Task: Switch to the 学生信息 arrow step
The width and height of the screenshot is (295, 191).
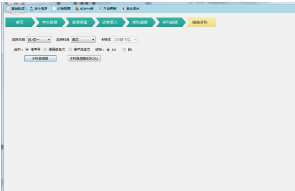Action: [50, 23]
